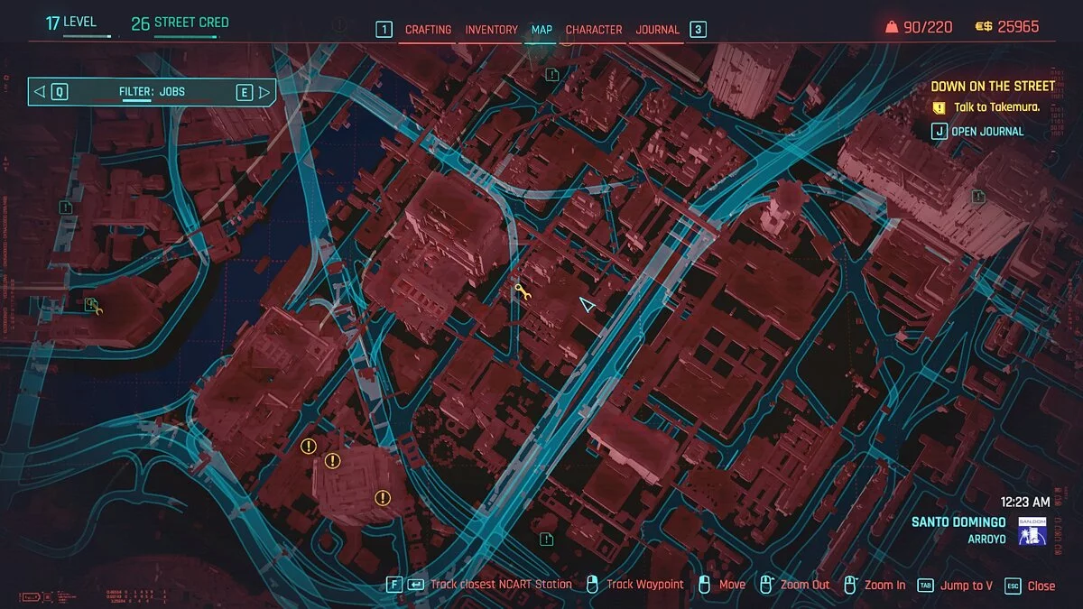
Task: Click the mouse scroll icon beside Zoom Out
Action: (766, 585)
